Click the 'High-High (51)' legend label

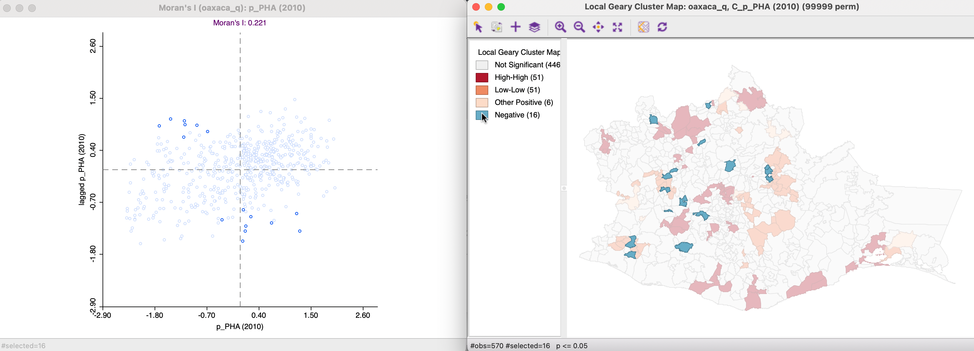pos(519,77)
